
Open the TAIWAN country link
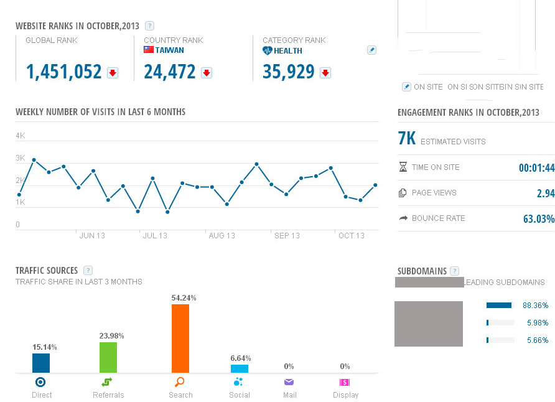coord(169,50)
